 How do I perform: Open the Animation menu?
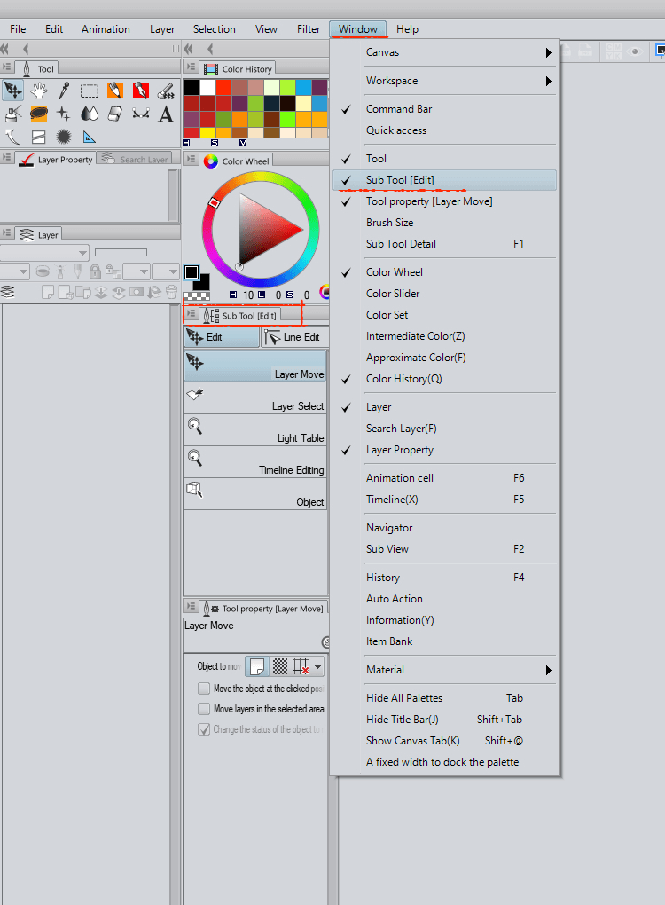pos(106,29)
